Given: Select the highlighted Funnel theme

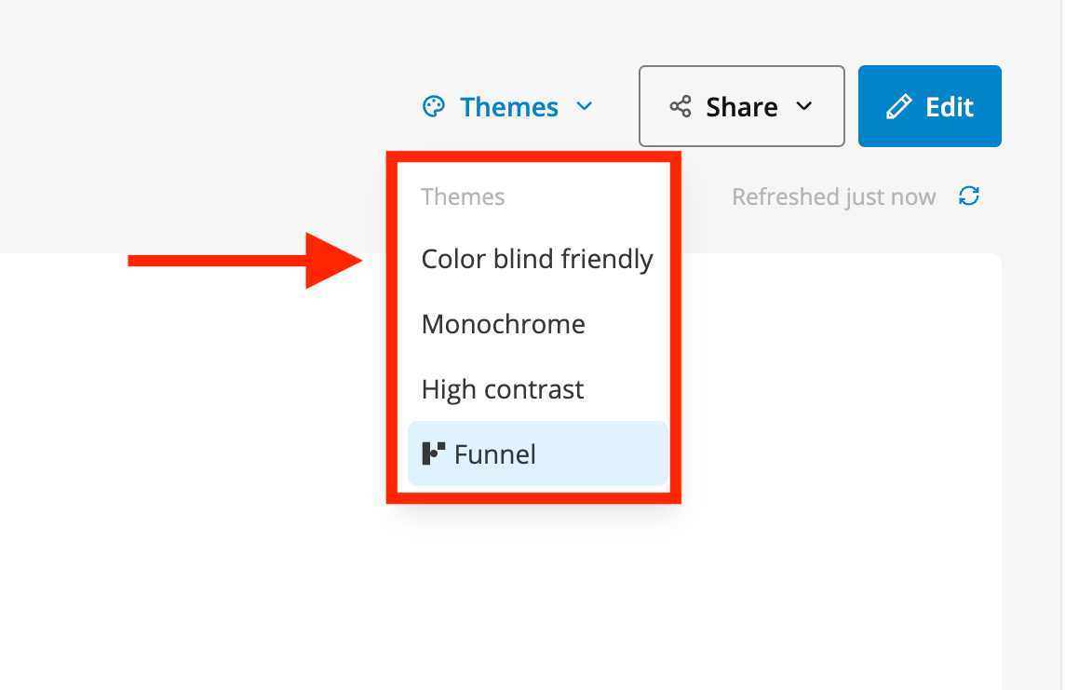Looking at the screenshot, I should click(494, 453).
